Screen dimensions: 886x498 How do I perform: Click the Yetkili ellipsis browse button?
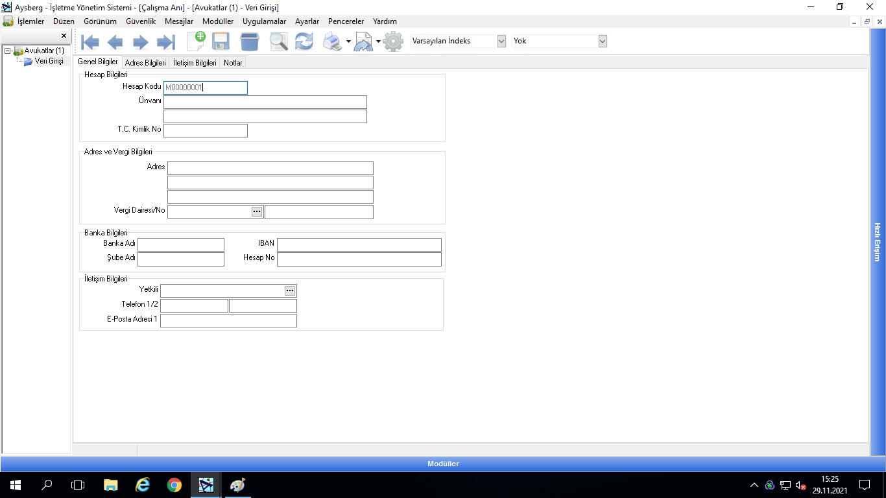[290, 290]
